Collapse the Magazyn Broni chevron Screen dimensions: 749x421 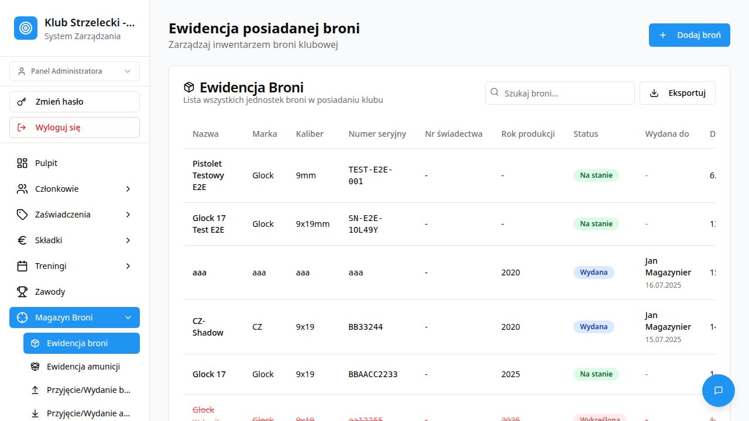(128, 318)
